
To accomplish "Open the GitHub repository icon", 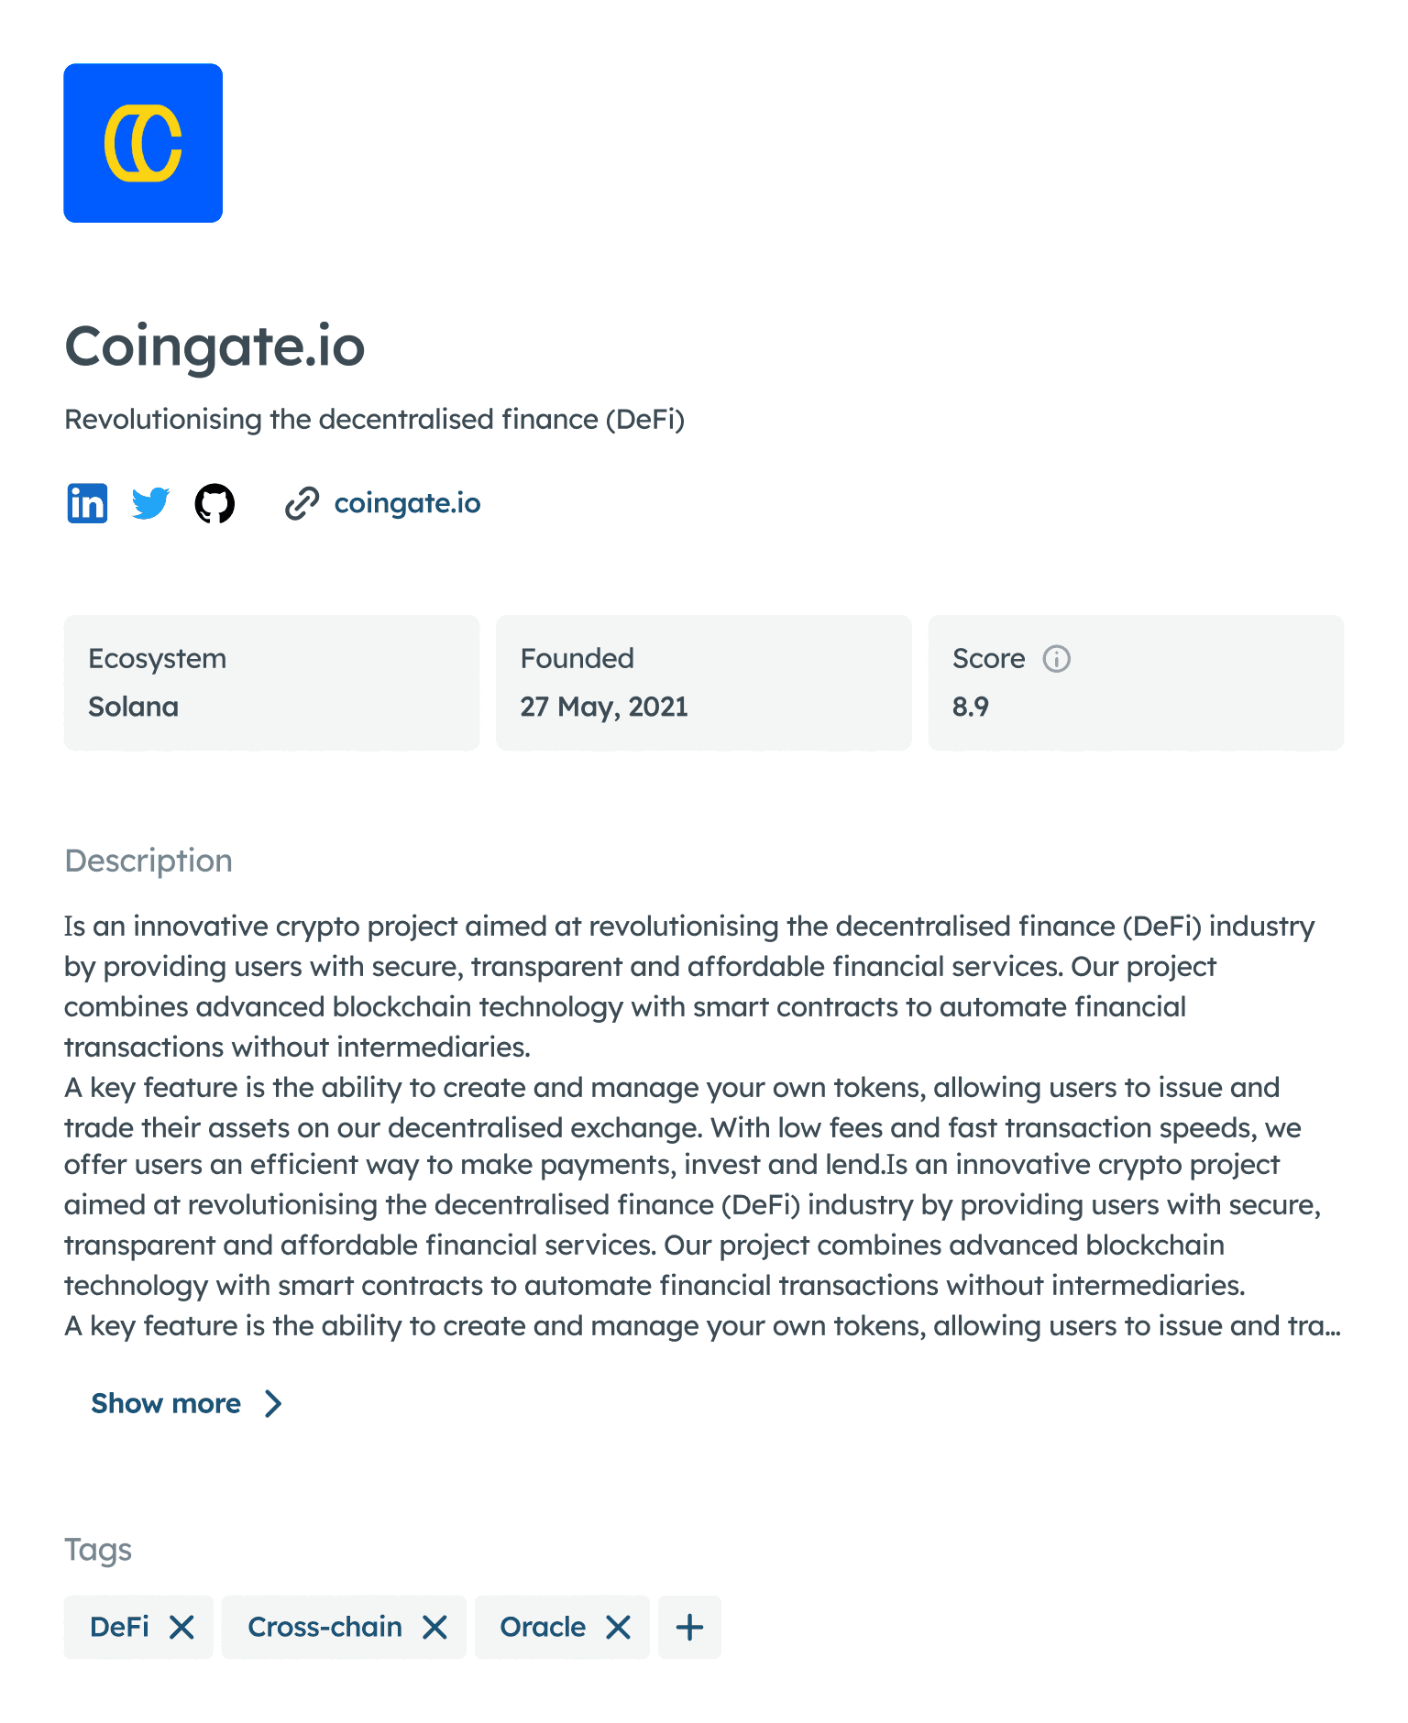I will [x=214, y=503].
